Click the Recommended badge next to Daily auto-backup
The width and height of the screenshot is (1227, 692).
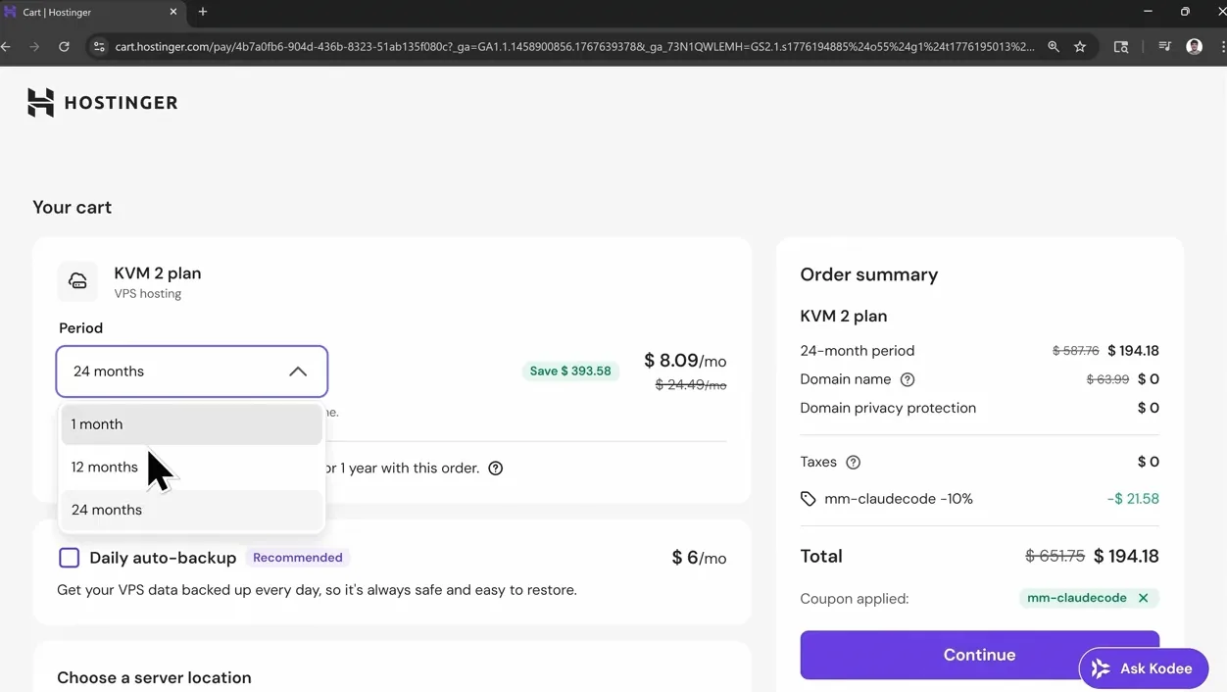pos(298,558)
